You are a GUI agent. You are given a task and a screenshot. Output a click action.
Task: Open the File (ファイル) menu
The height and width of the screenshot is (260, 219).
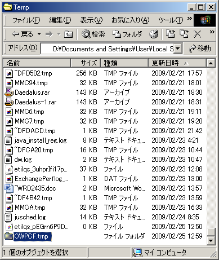click(x=26, y=20)
